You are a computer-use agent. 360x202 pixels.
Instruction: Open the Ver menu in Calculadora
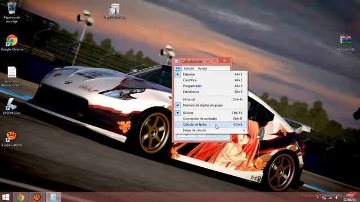tap(178, 68)
